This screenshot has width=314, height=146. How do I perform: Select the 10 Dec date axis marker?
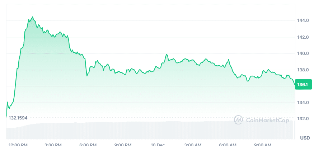(158, 145)
